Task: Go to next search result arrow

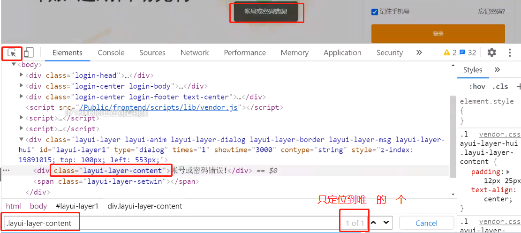Action: tap(386, 223)
